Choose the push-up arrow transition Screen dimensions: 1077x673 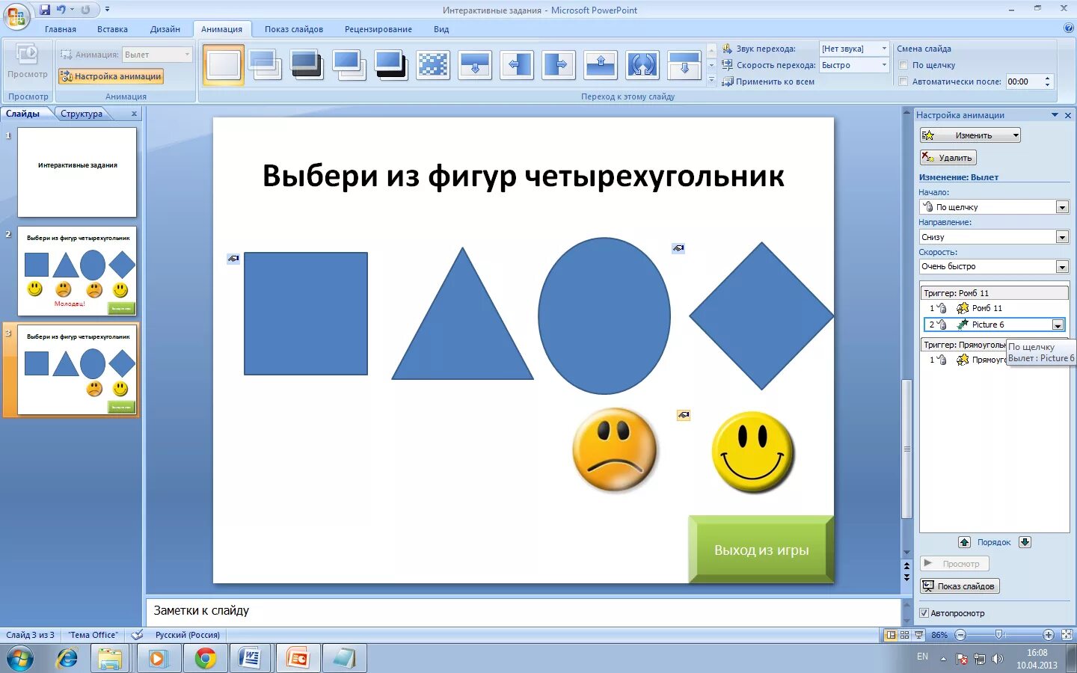[601, 66]
